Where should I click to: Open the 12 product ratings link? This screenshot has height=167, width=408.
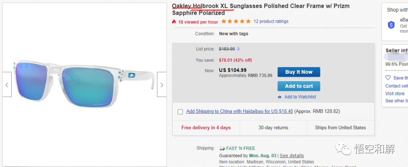[271, 21]
